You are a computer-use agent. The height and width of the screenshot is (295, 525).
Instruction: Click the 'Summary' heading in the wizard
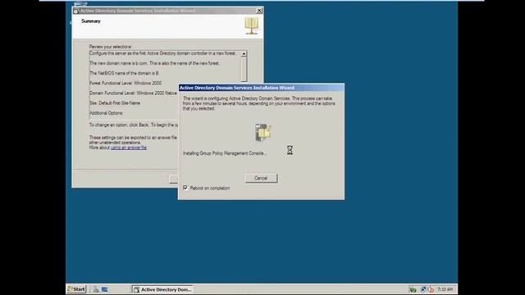(x=91, y=21)
